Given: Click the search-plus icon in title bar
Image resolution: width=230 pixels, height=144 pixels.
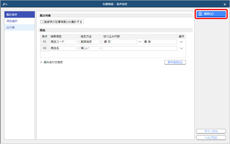Looking at the screenshot, I should [x=5, y=4].
